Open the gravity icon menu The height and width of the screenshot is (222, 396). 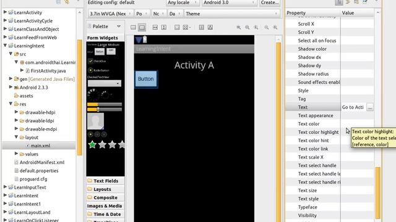click(187, 27)
